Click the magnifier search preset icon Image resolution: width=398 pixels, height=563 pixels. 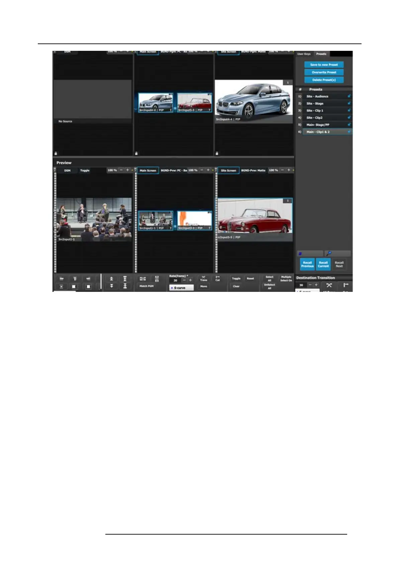point(329,254)
